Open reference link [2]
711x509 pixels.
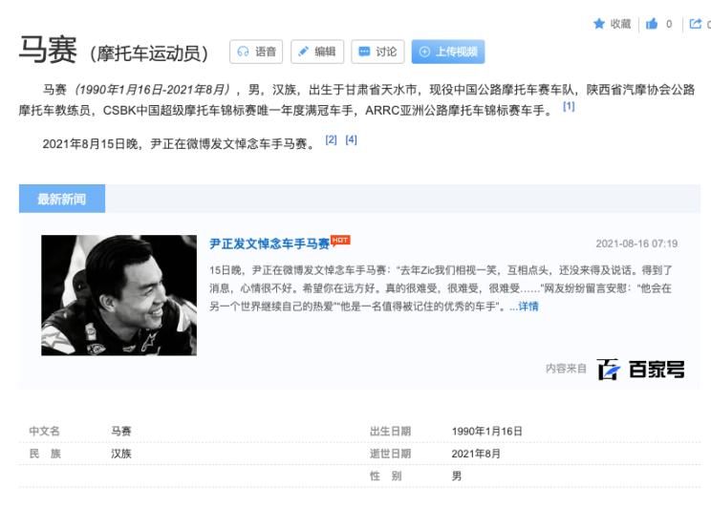click(331, 139)
